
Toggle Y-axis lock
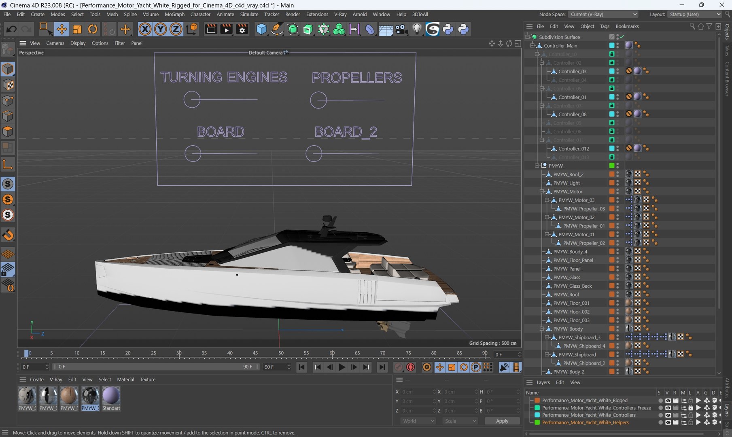click(160, 29)
